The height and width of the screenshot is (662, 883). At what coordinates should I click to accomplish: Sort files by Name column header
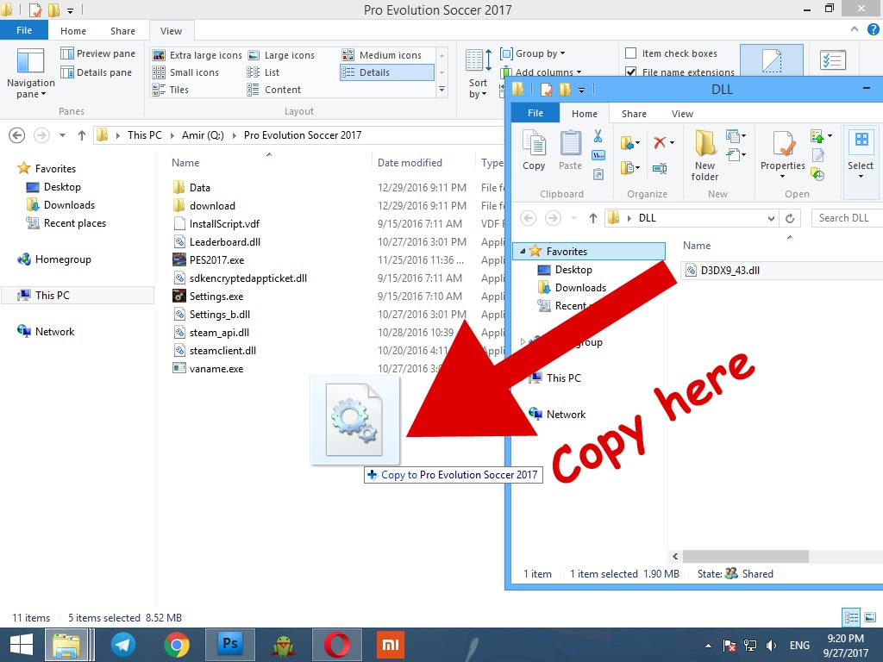(185, 163)
